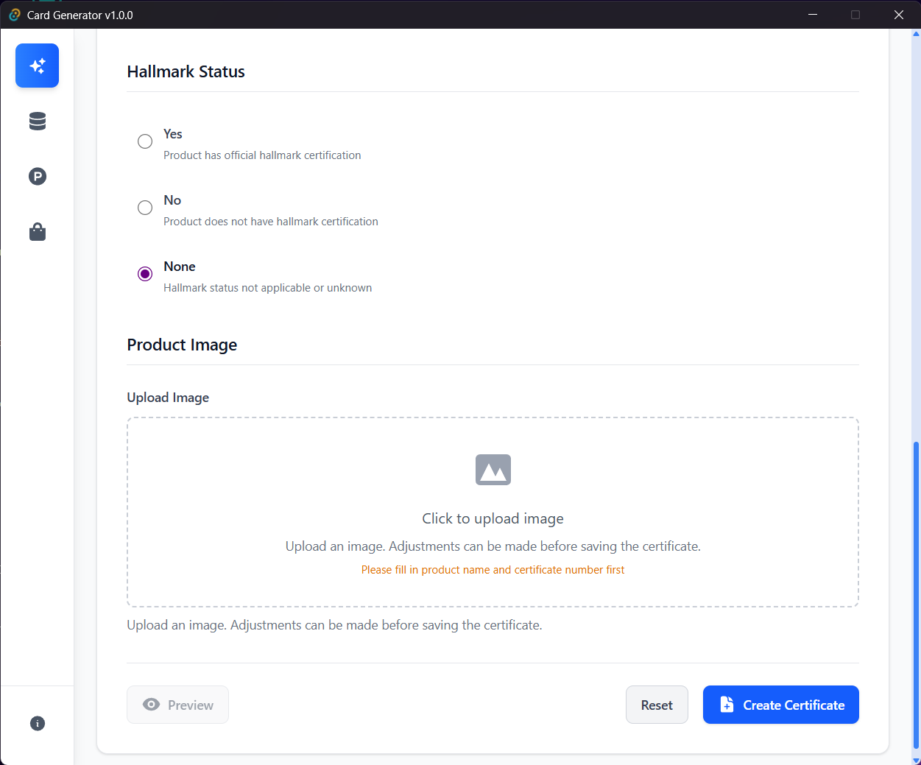Click the info icon at sidebar bottom
921x765 pixels.
click(37, 723)
